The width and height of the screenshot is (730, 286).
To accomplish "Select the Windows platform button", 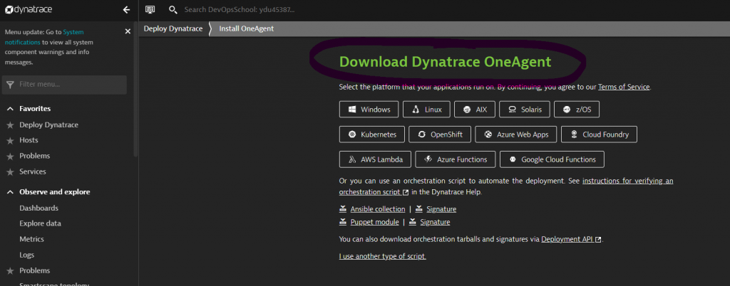I will pos(369,110).
